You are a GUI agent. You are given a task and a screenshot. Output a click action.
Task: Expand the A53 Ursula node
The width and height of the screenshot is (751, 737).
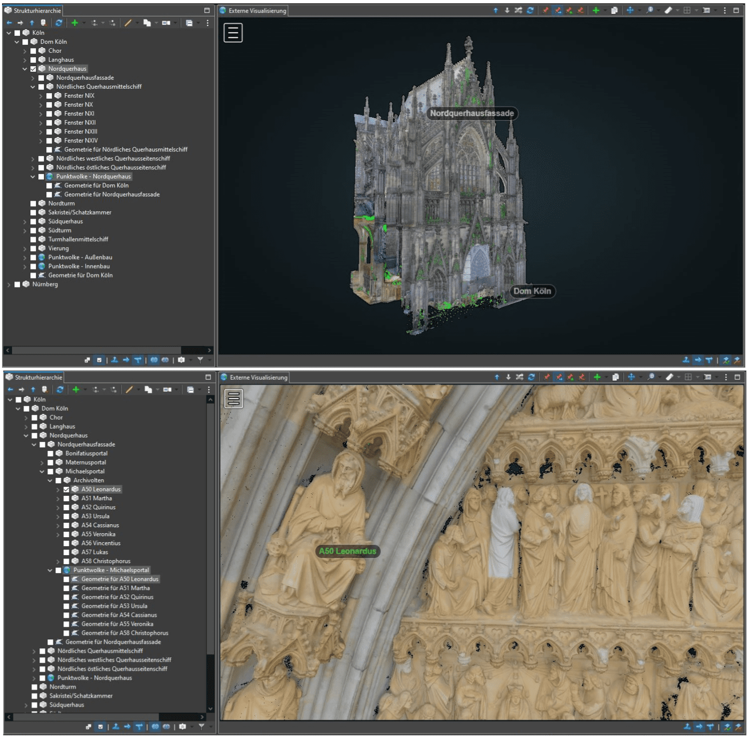(58, 516)
